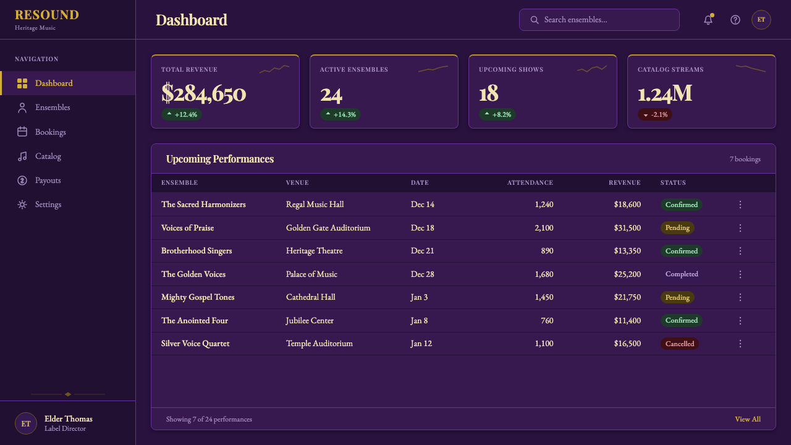Image resolution: width=791 pixels, height=445 pixels.
Task: Open row menu for Voices of Praise
Action: pos(740,228)
